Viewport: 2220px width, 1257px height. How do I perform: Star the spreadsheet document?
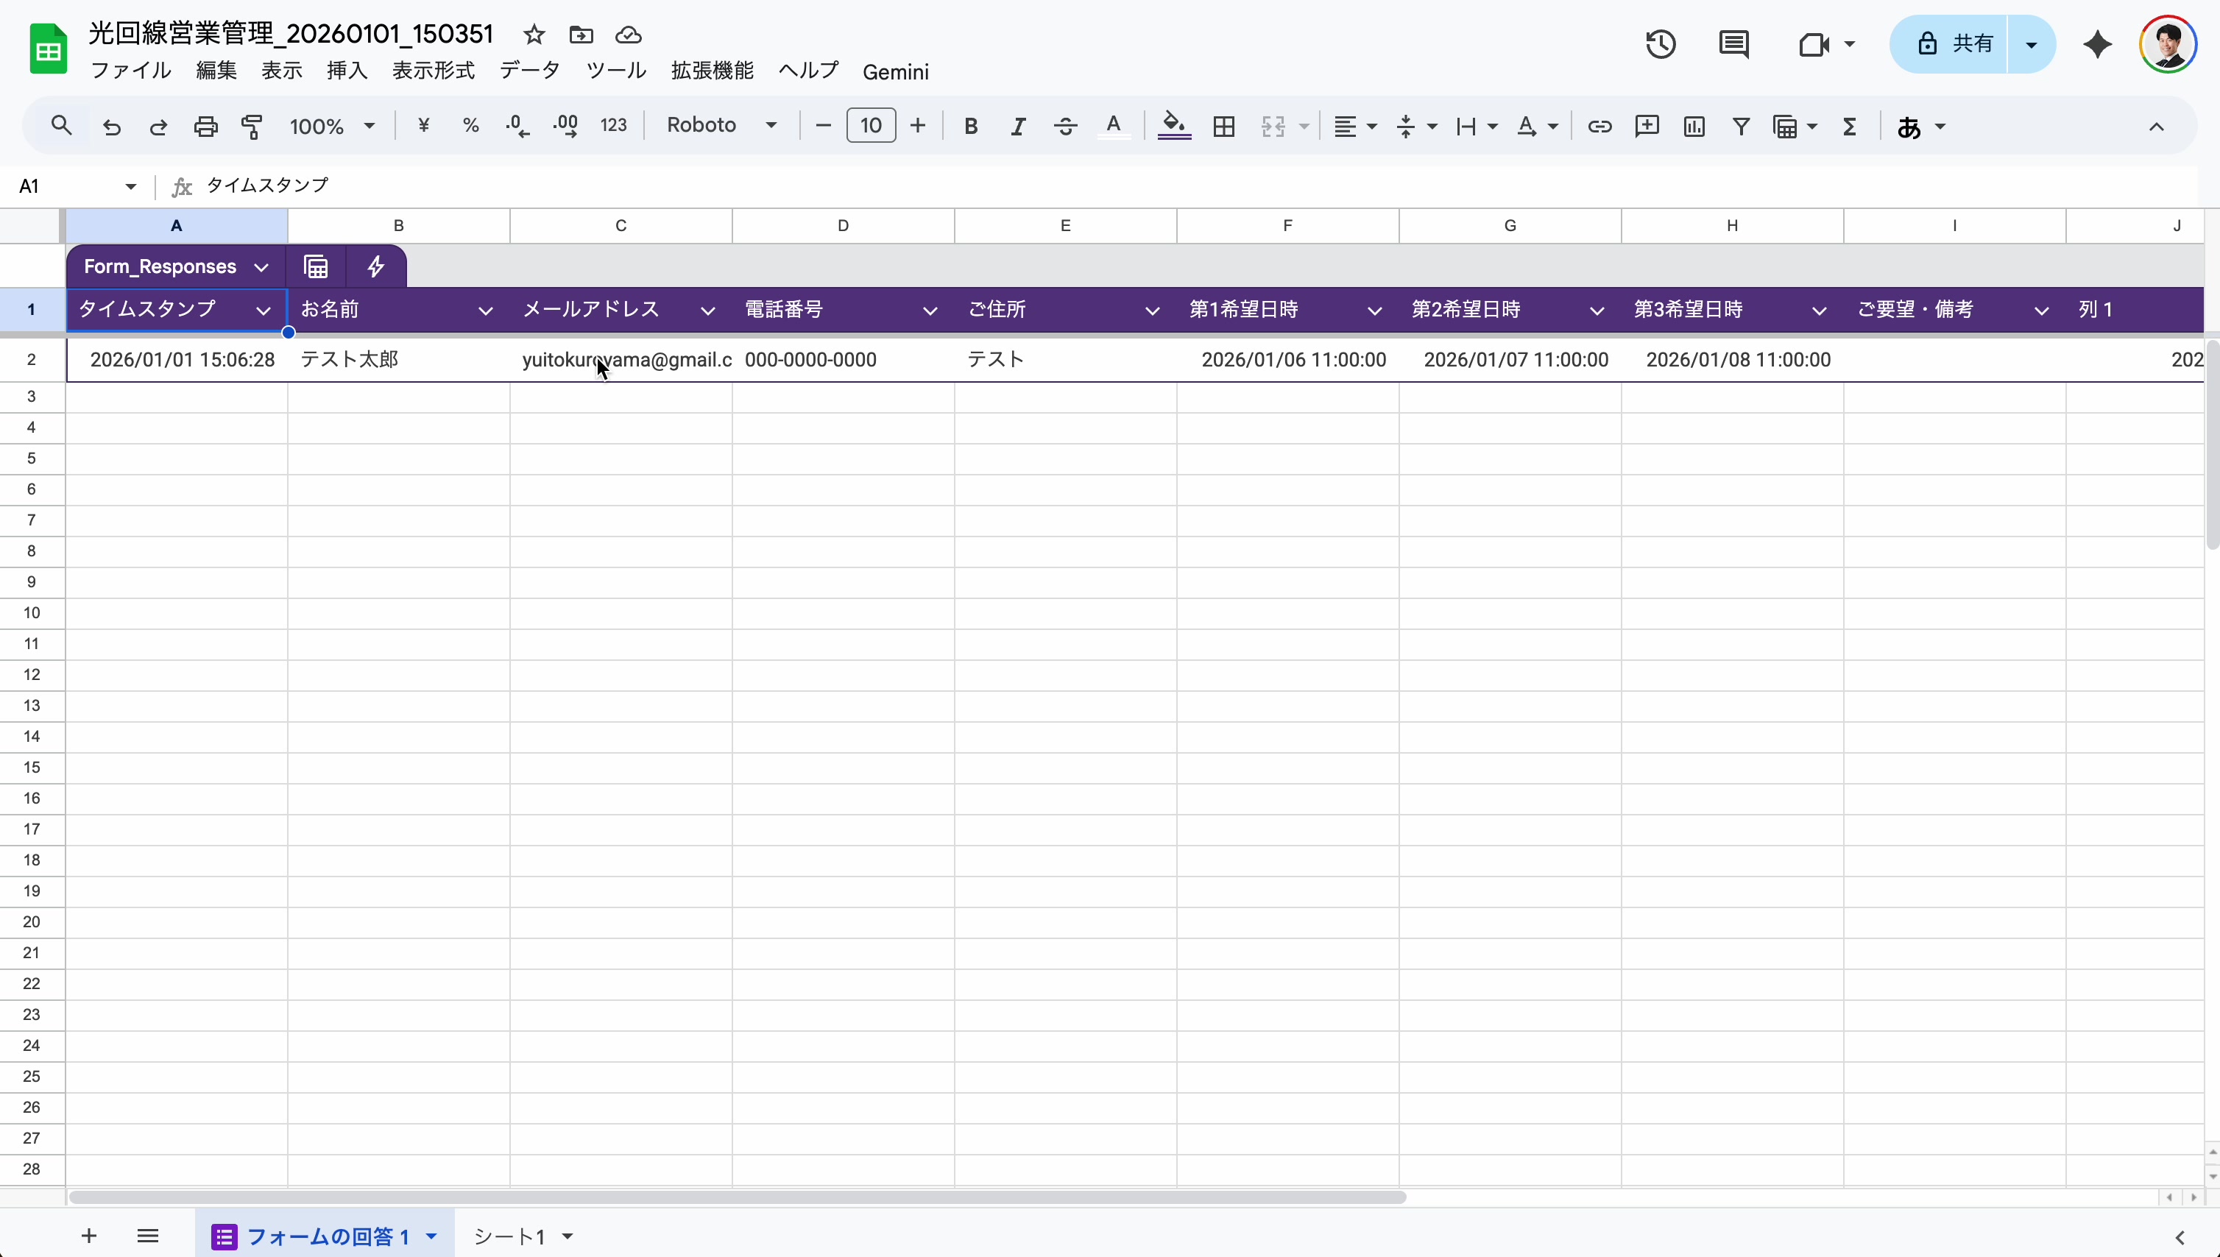(x=534, y=35)
